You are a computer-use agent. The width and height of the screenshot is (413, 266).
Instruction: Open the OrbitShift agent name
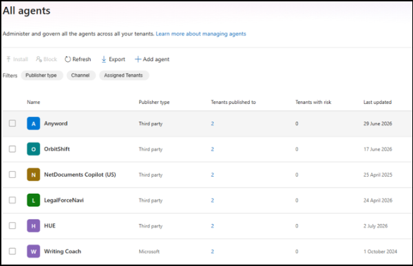pos(57,149)
